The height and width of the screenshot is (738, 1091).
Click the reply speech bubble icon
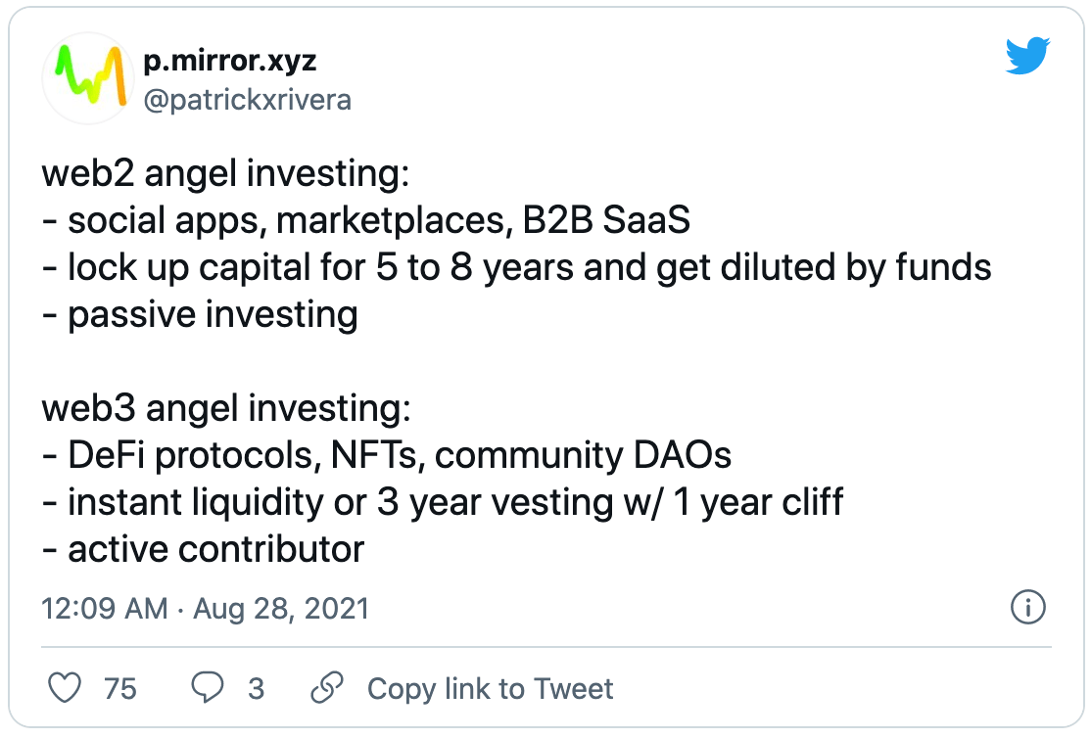pyautogui.click(x=208, y=688)
